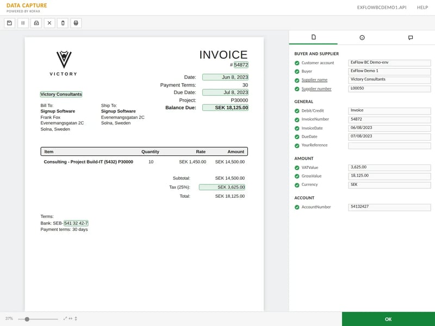Open the document fields tab icon
The height and width of the screenshot is (326, 435).
point(314,37)
